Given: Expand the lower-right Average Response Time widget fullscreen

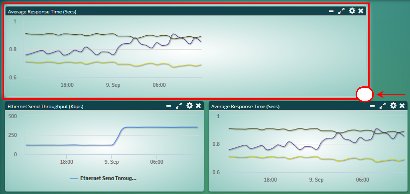Looking at the screenshot, I should click(383, 106).
